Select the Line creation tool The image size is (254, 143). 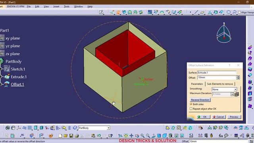pyautogui.click(x=196, y=12)
